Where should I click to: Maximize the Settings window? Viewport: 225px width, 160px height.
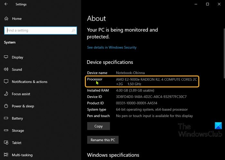[x=208, y=4]
